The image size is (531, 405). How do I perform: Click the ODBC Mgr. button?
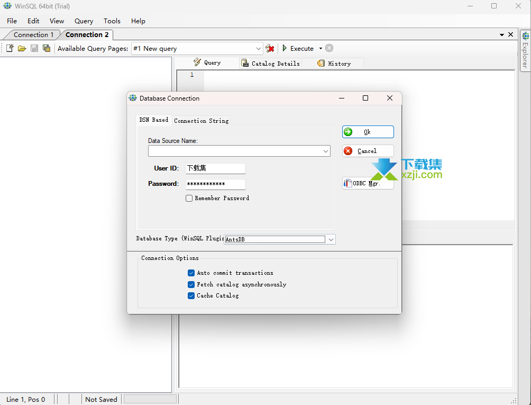coord(368,183)
